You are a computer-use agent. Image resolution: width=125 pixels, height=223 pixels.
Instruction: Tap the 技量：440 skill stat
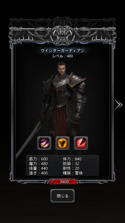coord(38,168)
